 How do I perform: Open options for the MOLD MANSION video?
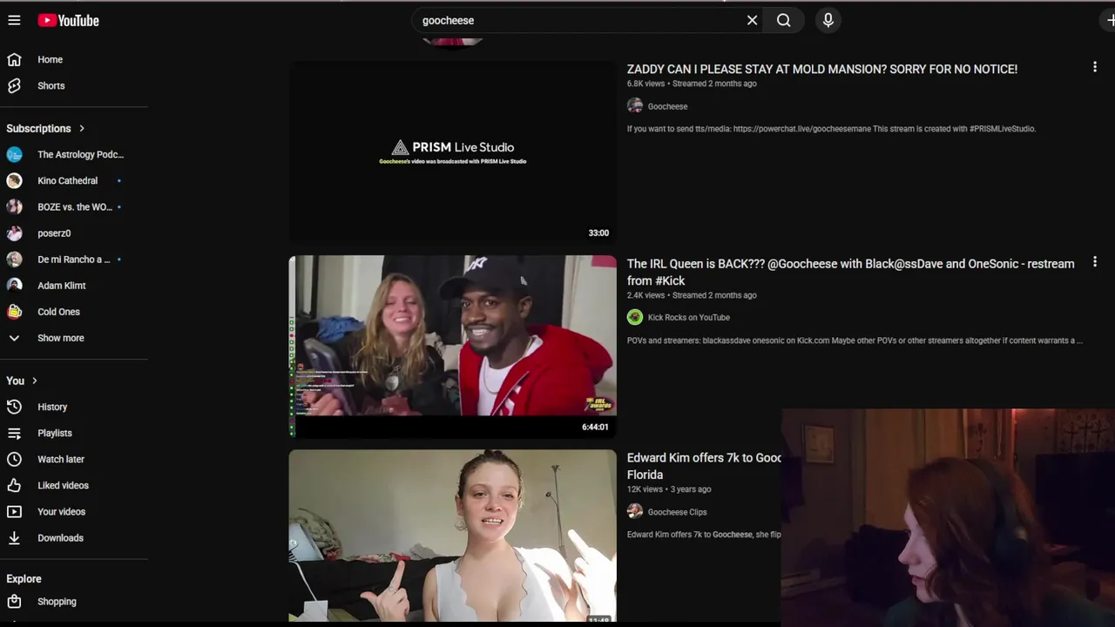coord(1095,67)
